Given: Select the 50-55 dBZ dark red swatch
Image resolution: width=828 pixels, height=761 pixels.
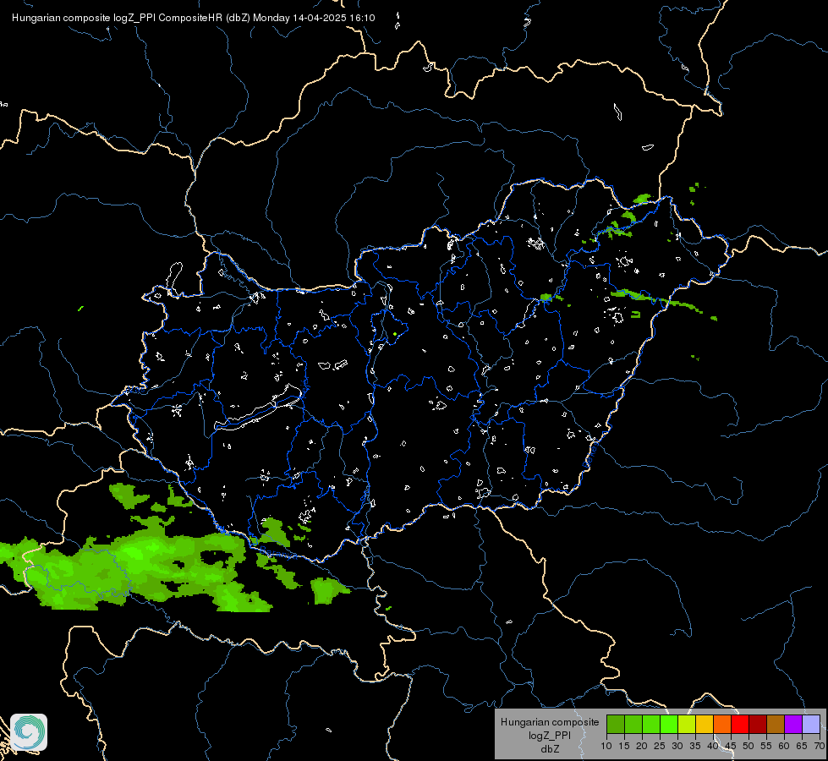Looking at the screenshot, I should pos(758,724).
